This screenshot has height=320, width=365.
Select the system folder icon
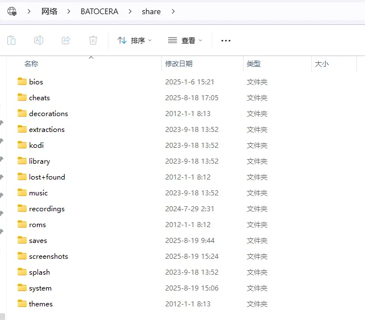coord(22,288)
